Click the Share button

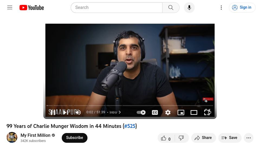coord(203,138)
